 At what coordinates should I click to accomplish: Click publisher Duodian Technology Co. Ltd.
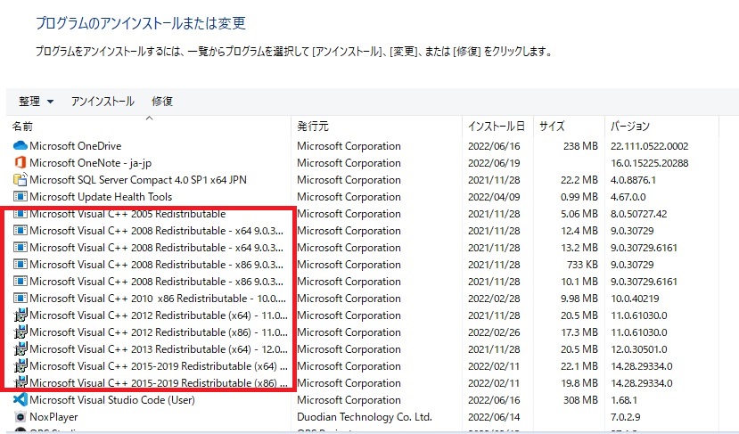[365, 416]
